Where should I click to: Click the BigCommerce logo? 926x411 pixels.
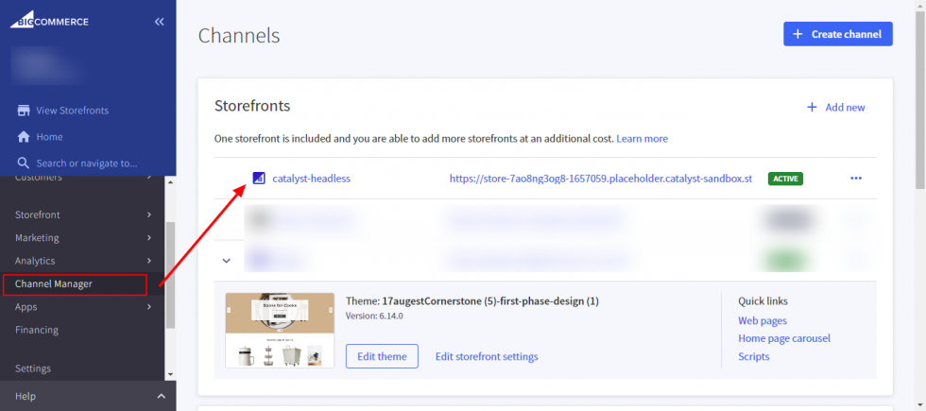point(47,21)
